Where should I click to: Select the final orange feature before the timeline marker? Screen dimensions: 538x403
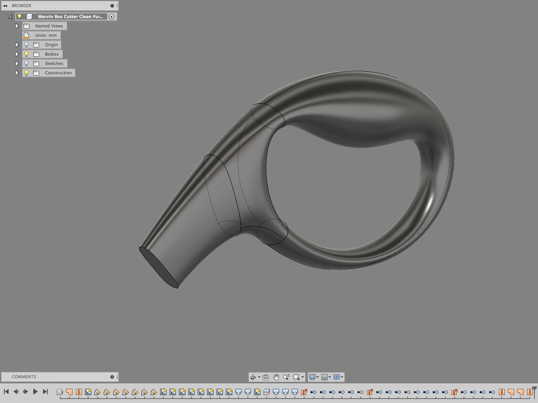coord(530,392)
